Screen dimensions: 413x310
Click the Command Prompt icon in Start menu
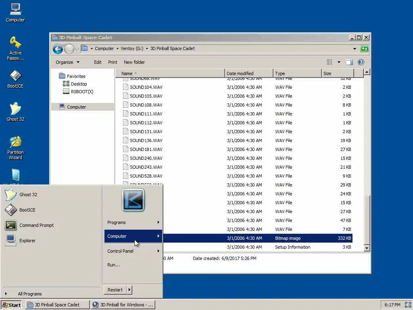(x=10, y=225)
